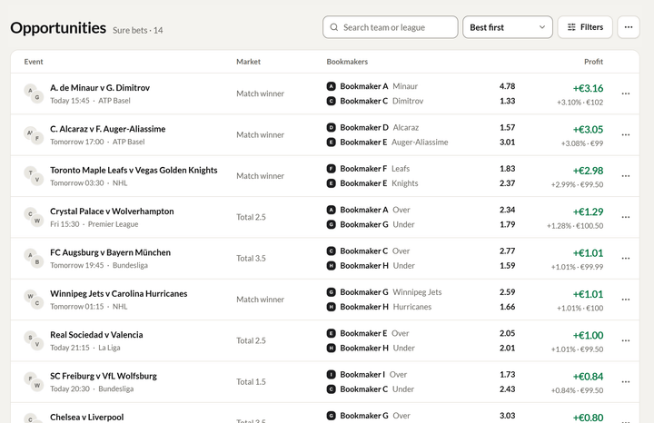Click the C/W avatar for Crystal Palace match
Screen dimensions: 654x423
point(34,218)
